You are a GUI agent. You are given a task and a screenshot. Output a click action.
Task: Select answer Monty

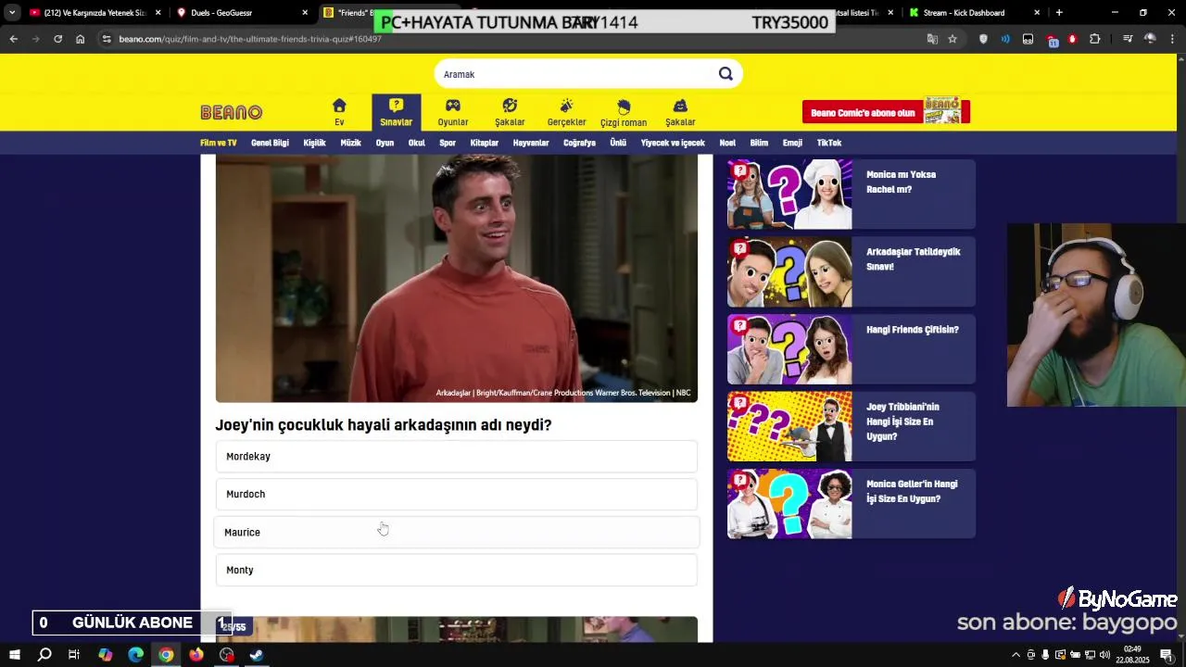coord(457,570)
